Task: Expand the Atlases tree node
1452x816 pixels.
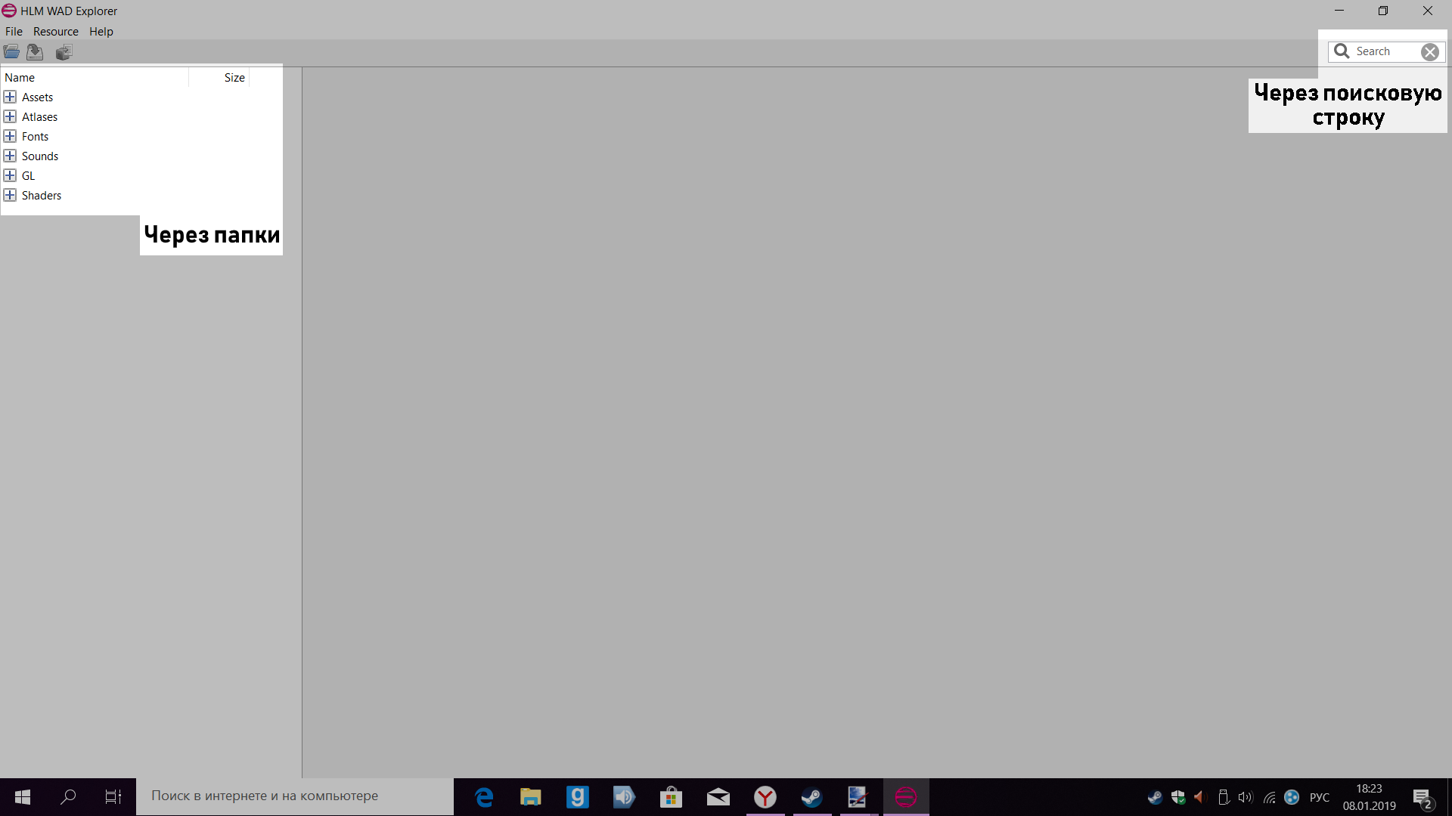Action: [x=10, y=117]
